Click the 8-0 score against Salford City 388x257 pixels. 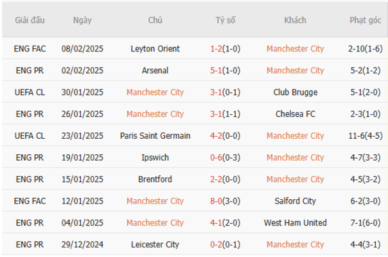[217, 202]
